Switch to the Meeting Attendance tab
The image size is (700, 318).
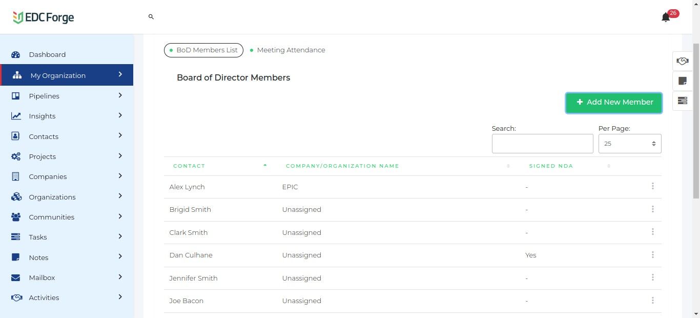291,50
